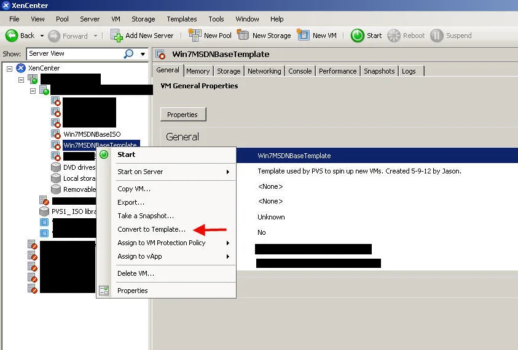
Task: Click the Local storage disk icon
Action: [56, 178]
